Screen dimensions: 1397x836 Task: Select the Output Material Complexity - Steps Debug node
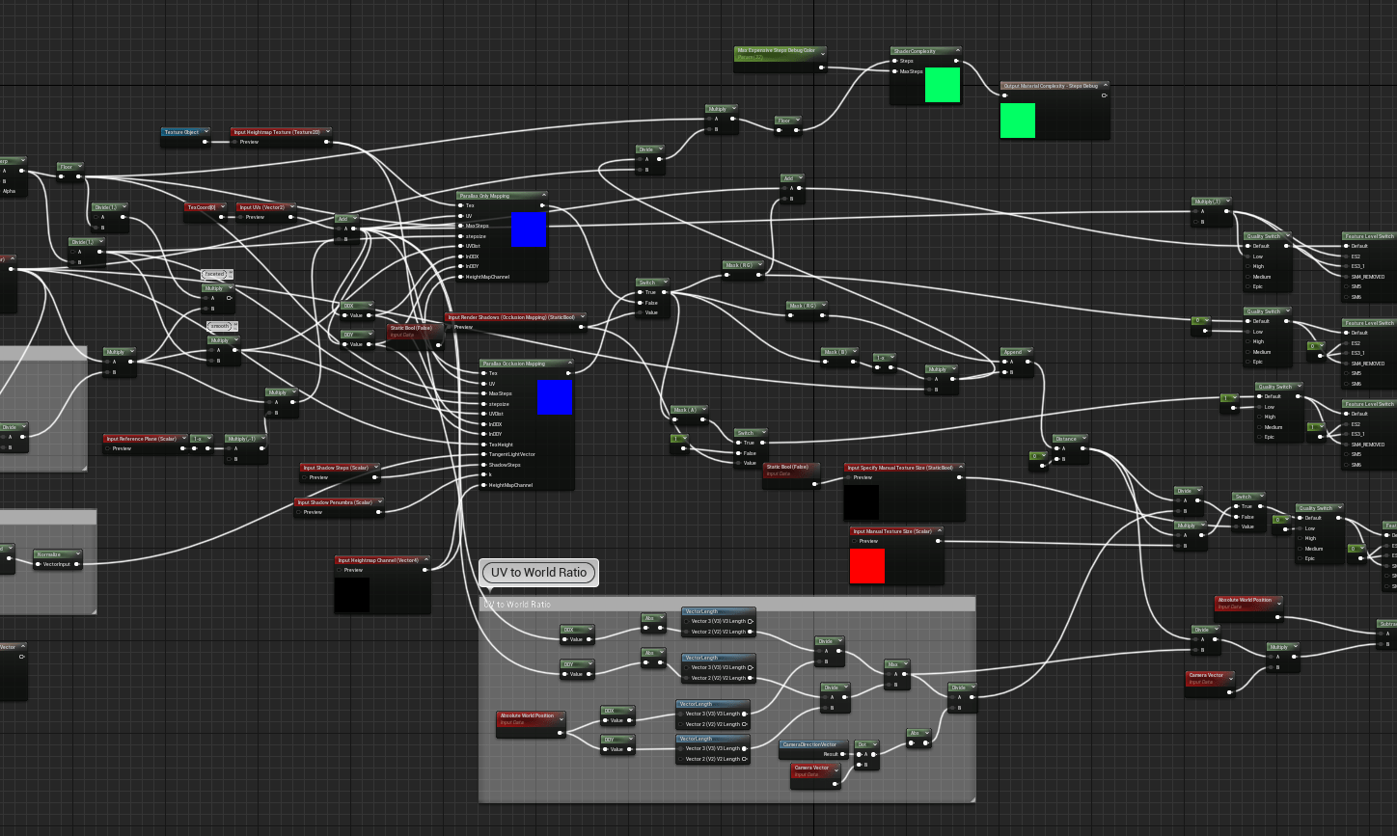(1054, 84)
